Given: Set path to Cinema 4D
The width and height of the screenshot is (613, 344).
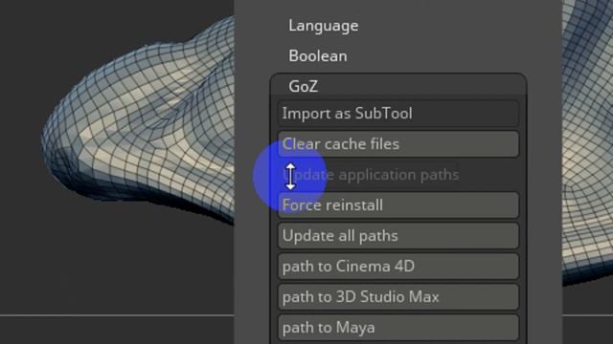Looking at the screenshot, I should (x=398, y=267).
